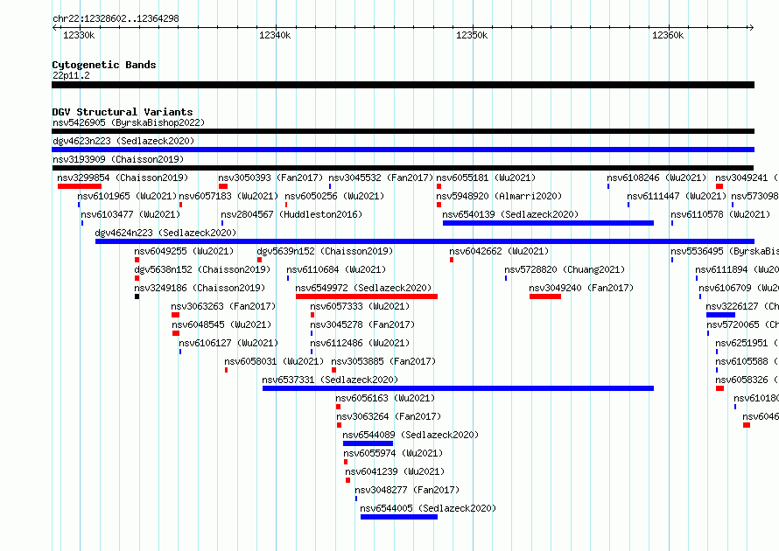Click the 12340k ruler tick label
This screenshot has width=779, height=551.
coord(275,35)
